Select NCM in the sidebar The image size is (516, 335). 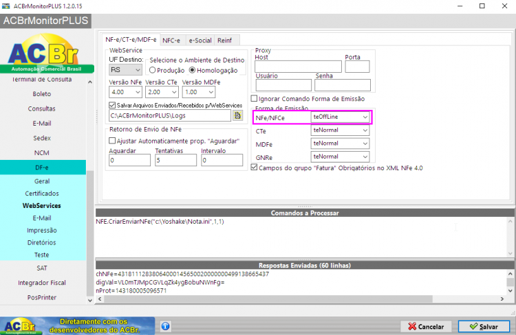coord(42,153)
